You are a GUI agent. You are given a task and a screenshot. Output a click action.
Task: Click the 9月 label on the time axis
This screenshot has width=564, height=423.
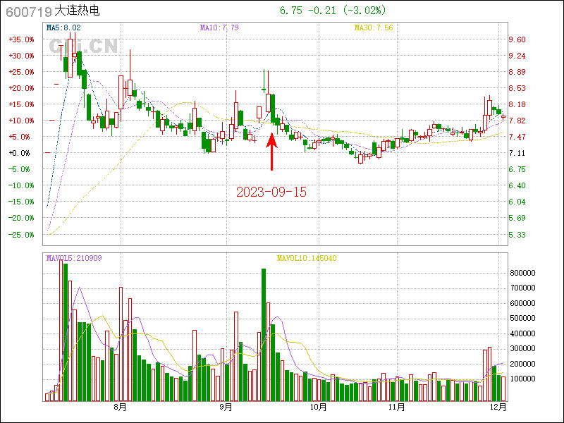tap(226, 407)
